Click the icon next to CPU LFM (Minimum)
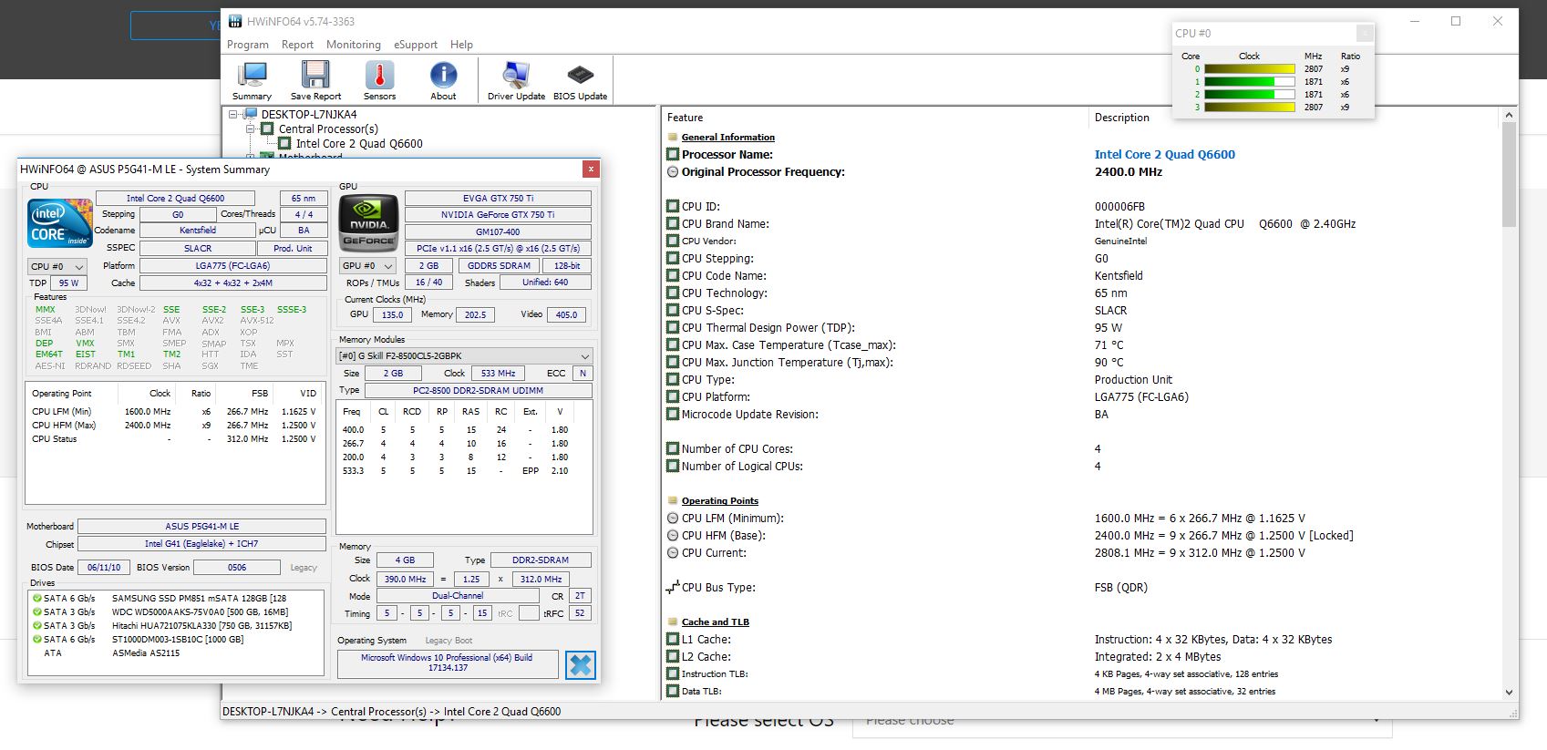This screenshot has width=1547, height=750. click(x=673, y=518)
